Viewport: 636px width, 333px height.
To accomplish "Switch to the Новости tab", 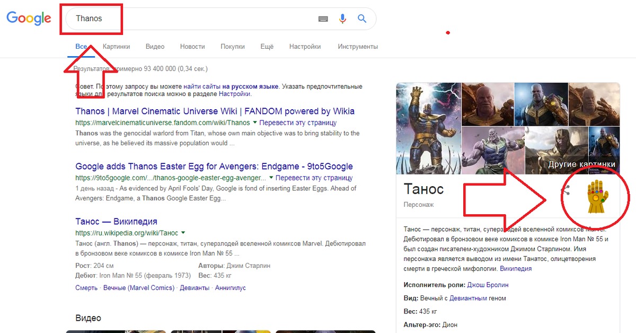I will pos(192,47).
